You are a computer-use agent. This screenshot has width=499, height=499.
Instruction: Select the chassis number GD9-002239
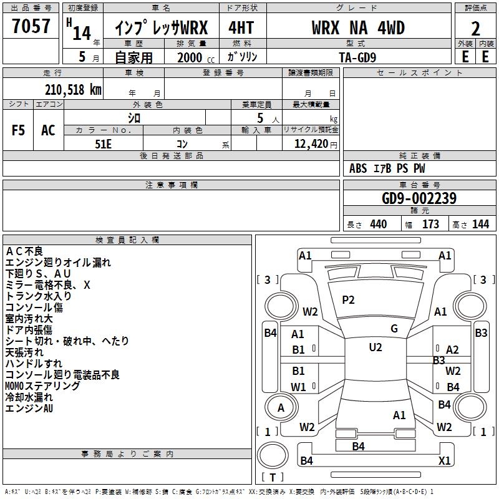click(419, 198)
